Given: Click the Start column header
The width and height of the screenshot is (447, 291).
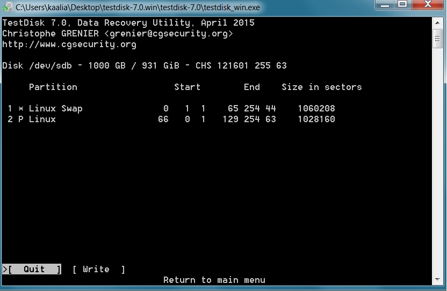Looking at the screenshot, I should tap(188, 87).
